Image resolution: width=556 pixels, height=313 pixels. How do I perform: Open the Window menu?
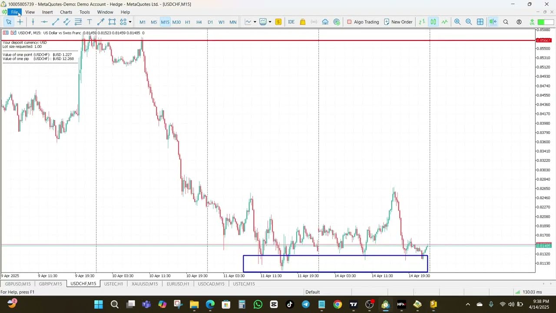point(105,12)
